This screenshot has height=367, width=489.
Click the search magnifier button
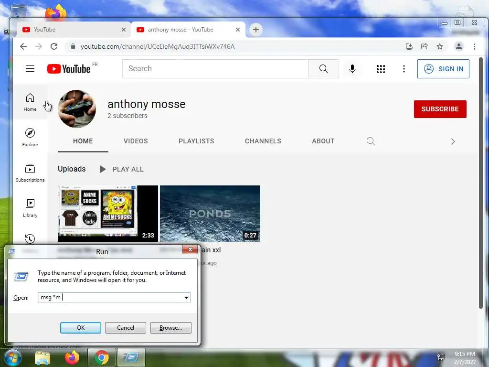click(x=323, y=69)
